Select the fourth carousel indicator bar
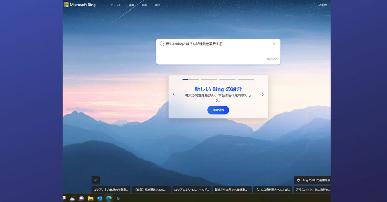 pyautogui.click(x=246, y=79)
